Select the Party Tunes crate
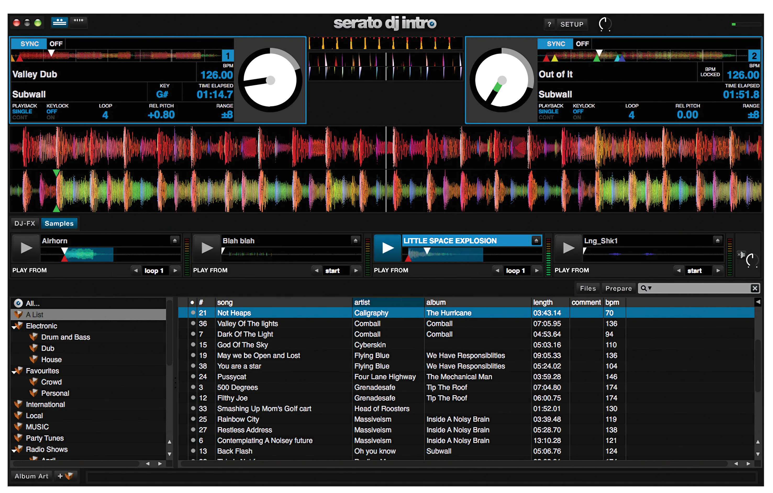773x493 pixels. click(x=45, y=438)
